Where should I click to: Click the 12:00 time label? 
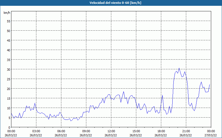(x=111, y=131)
